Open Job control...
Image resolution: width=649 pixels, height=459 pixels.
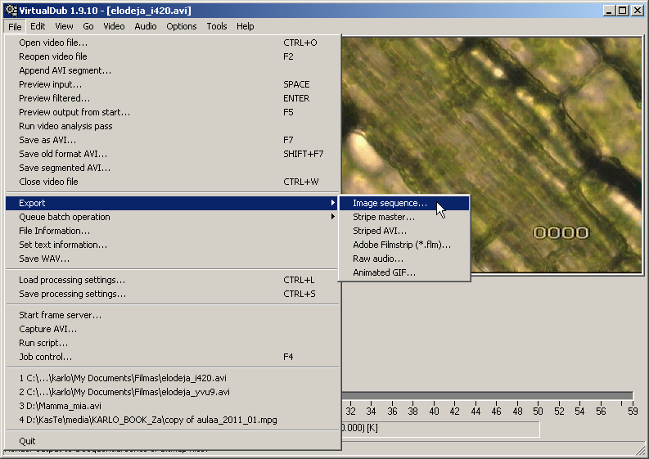click(x=173, y=357)
